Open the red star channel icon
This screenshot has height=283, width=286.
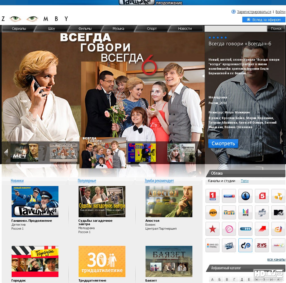[213, 229]
